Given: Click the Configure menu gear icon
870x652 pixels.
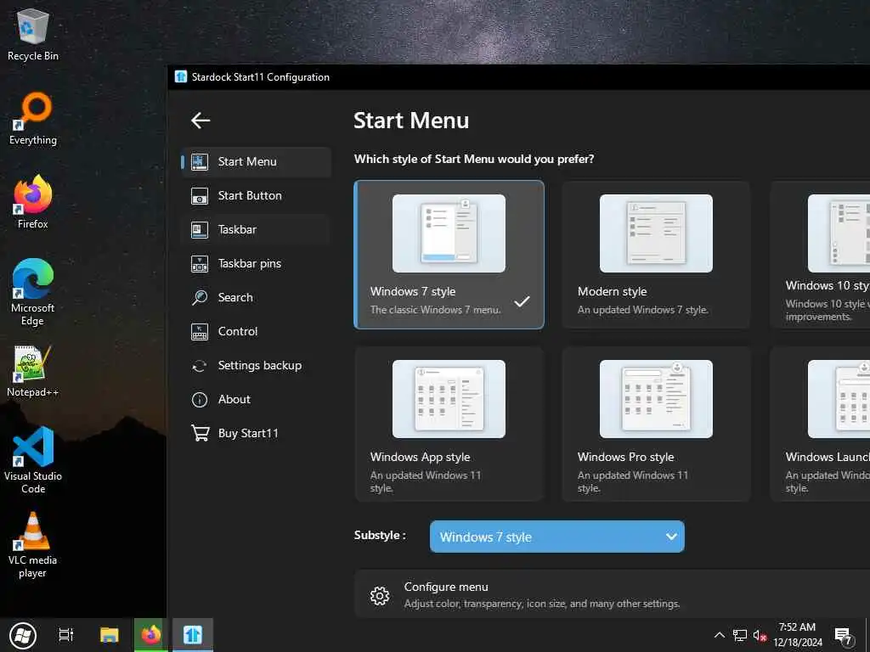Looking at the screenshot, I should (x=380, y=596).
